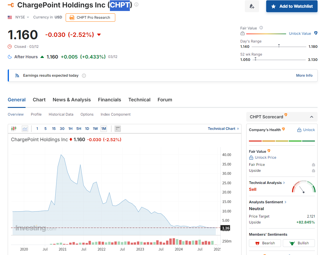Set chart interval to 1H
The height and width of the screenshot is (255, 325).
coord(70,129)
